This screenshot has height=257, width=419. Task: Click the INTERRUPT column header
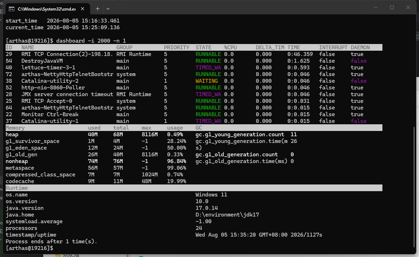coord(333,47)
